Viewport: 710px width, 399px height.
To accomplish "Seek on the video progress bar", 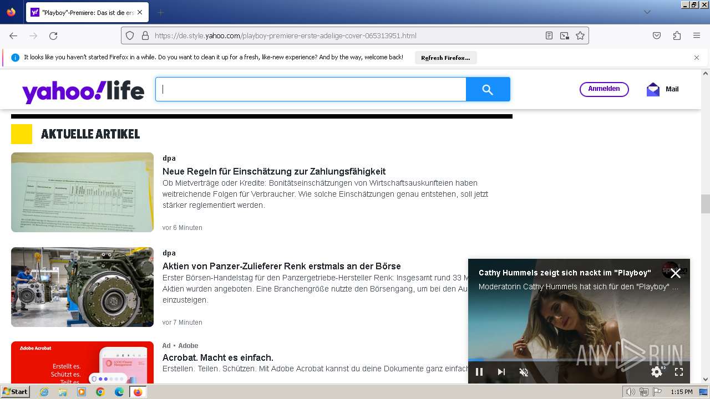I will pos(579,360).
